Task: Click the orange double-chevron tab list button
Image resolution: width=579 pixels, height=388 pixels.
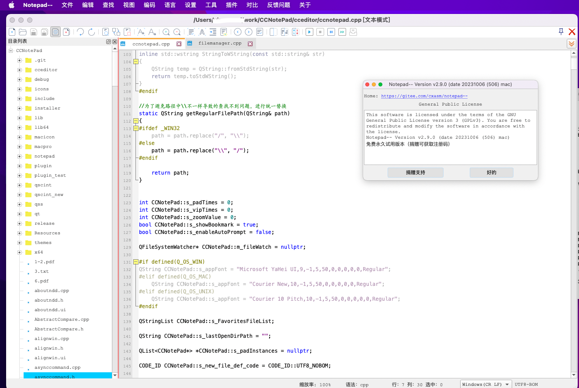Action: (571, 44)
